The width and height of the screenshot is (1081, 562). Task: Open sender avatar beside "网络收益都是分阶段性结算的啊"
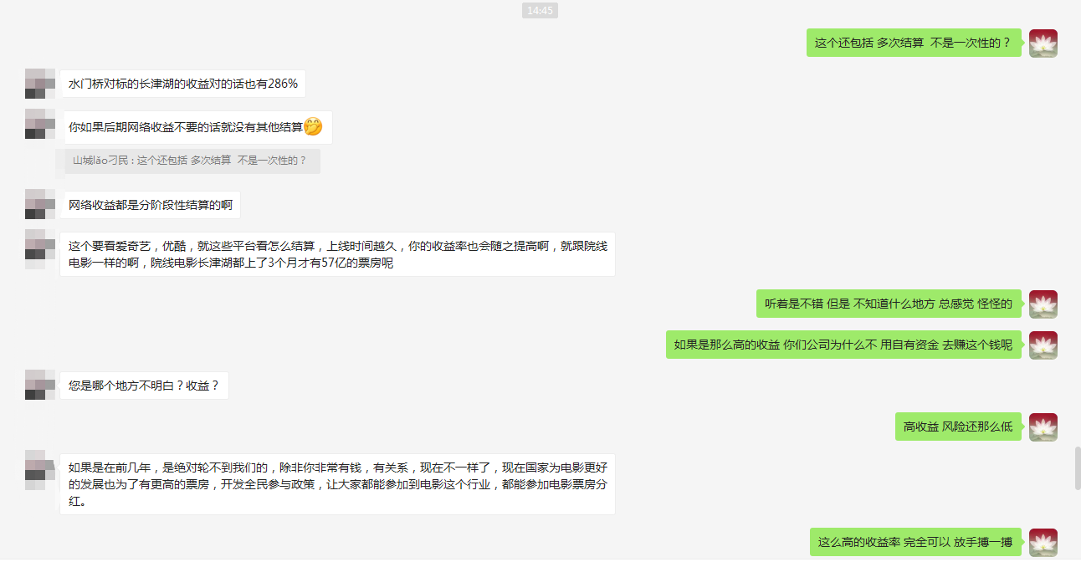[40, 205]
